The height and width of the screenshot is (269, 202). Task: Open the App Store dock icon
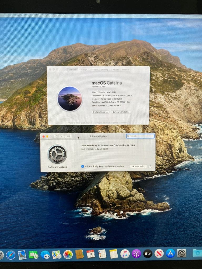(170, 253)
